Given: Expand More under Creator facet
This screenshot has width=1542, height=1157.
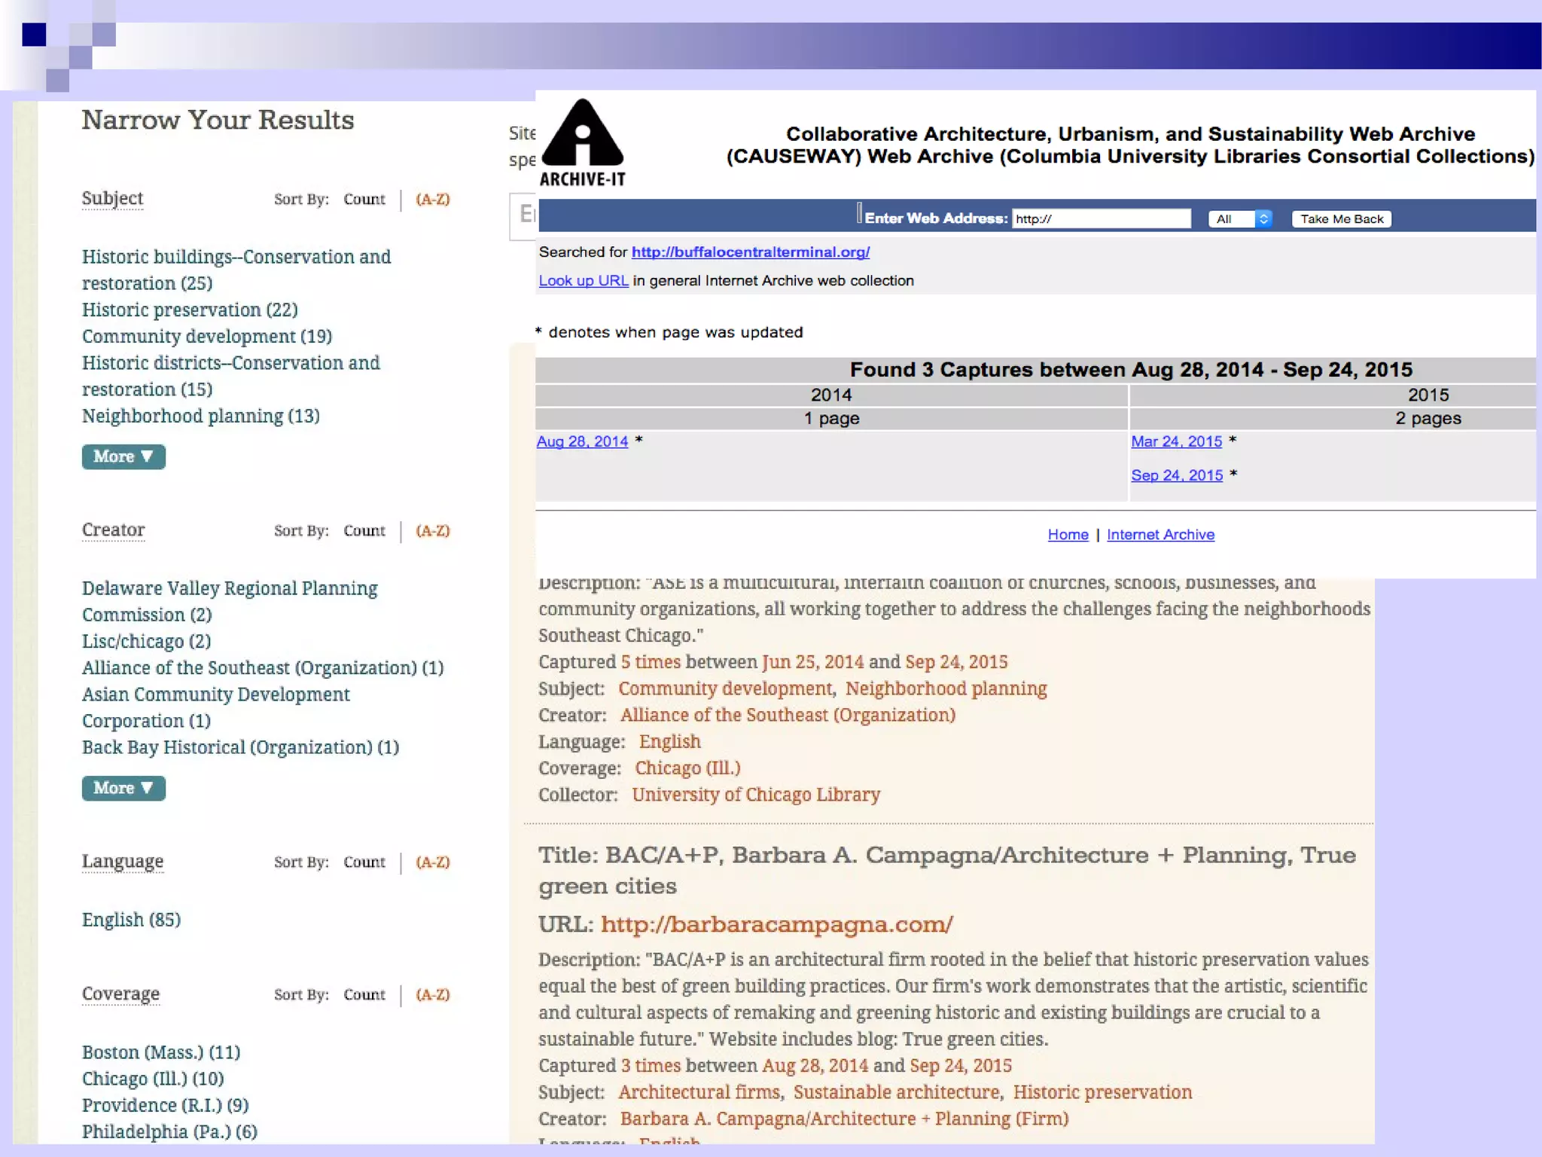Looking at the screenshot, I should (123, 788).
